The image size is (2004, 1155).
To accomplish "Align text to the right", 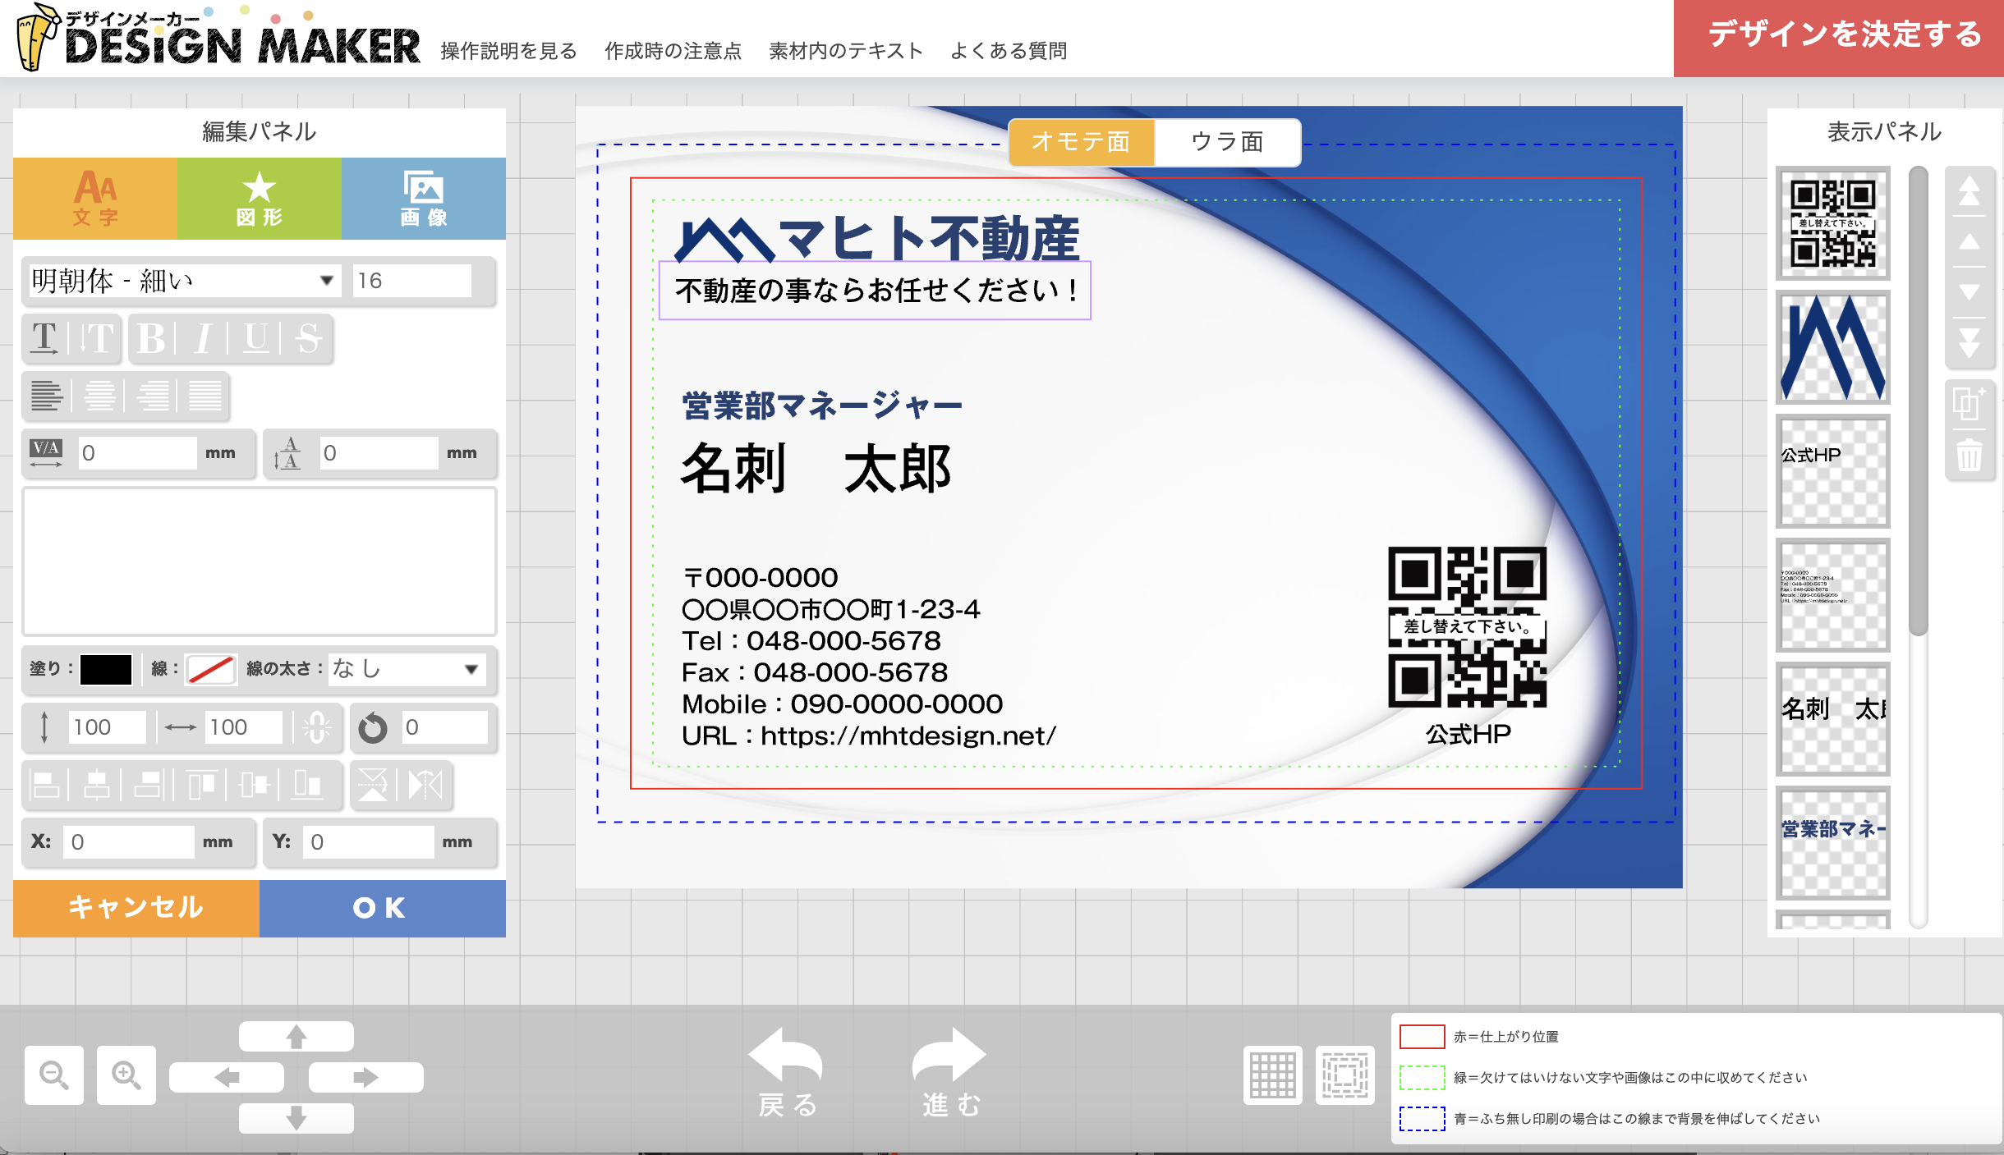I will pos(153,396).
